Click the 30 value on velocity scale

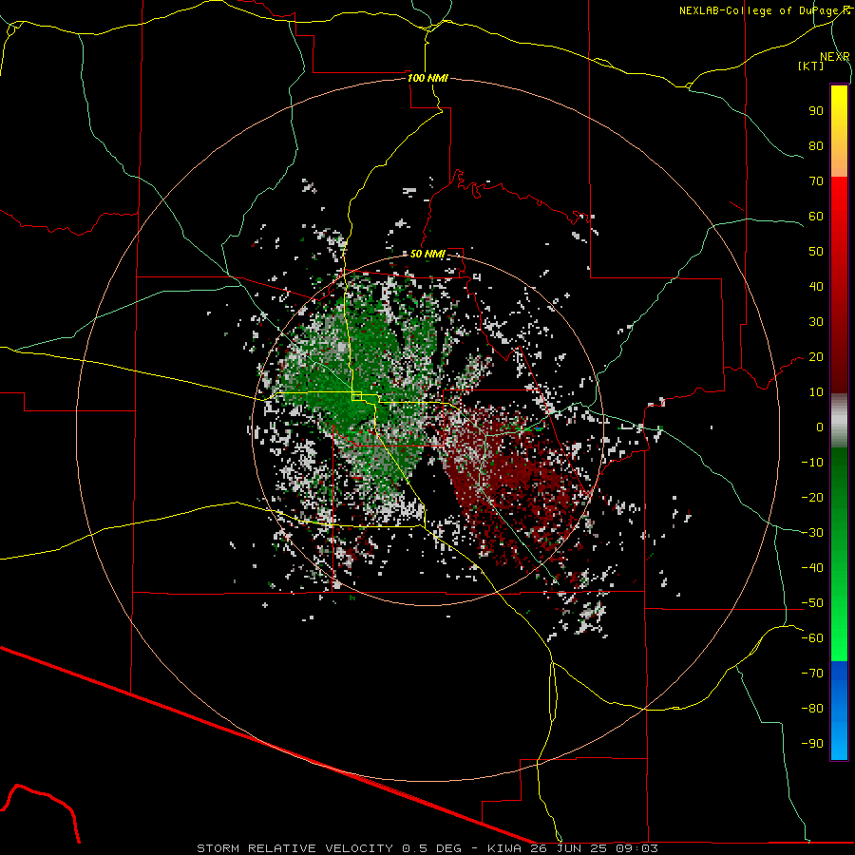(816, 322)
